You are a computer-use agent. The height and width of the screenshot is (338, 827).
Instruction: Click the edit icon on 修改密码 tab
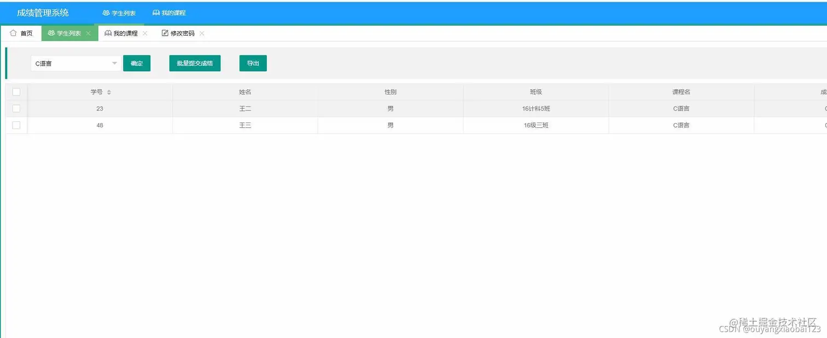[x=165, y=33]
